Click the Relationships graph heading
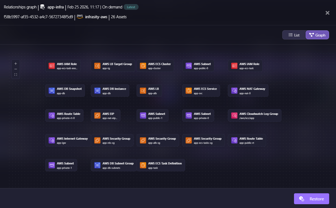Screen dimensions: 336x208 (20, 7)
